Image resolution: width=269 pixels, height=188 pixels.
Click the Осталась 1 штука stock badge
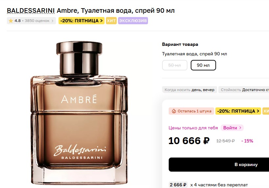pos(191,111)
